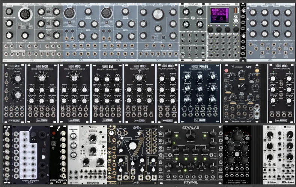Click the headphone jack on Expert Sleepers ES-9
Viewport: 296px width, 187px height.
pyautogui.click(x=42, y=135)
